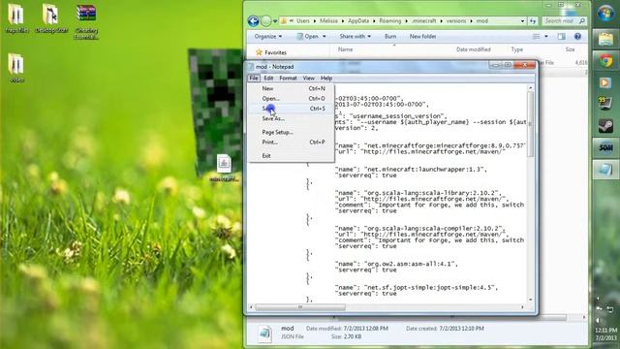Show hidden system tray icons arrow
This screenshot has height=349, width=620.
coord(598,299)
